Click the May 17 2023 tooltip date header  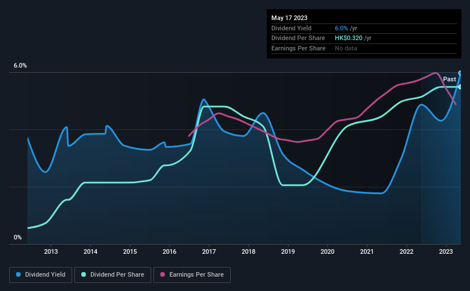[x=289, y=18]
